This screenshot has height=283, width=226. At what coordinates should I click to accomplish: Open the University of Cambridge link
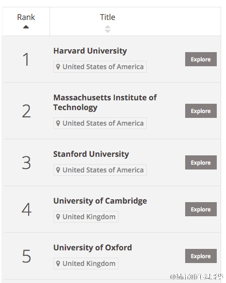point(100,201)
